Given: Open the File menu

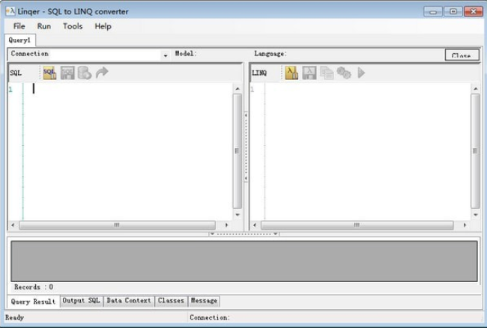Looking at the screenshot, I should tap(19, 26).
